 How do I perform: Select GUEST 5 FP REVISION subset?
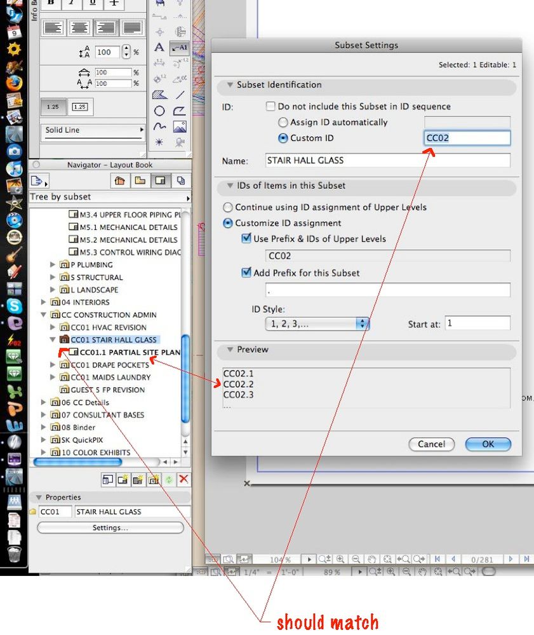tap(102, 390)
